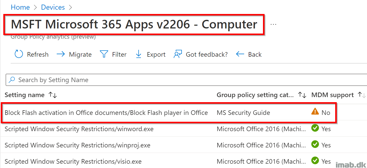Click Yes value in winproj.exe row
Screen dimensions: 367x168
click(x=326, y=145)
